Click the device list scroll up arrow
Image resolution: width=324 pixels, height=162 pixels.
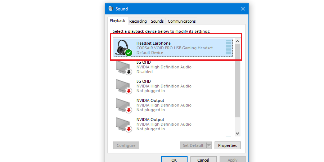tap(238, 41)
